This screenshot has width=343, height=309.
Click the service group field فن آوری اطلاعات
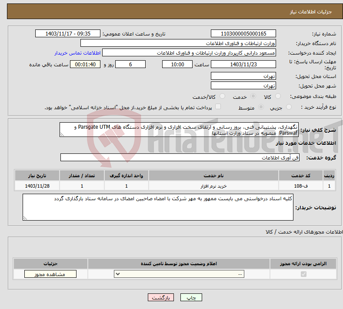180,157
